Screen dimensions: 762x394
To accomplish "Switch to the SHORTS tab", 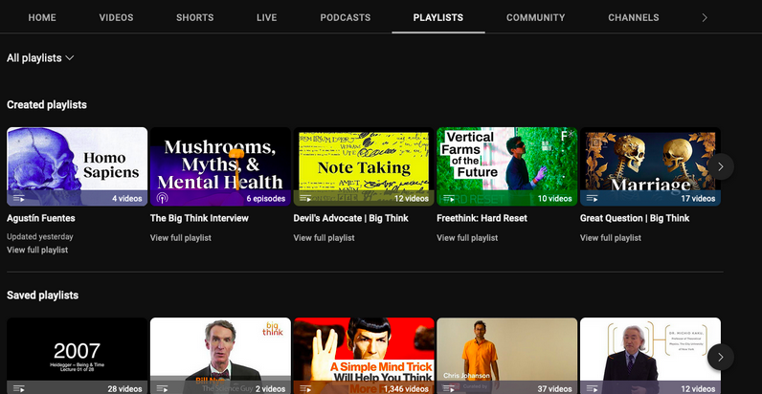I will (x=195, y=17).
